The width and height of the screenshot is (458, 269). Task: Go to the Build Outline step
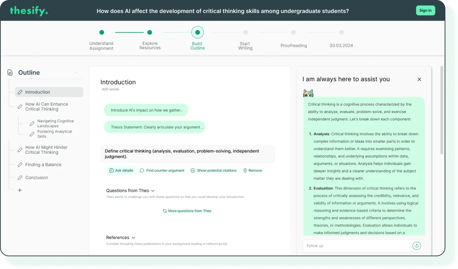(197, 33)
